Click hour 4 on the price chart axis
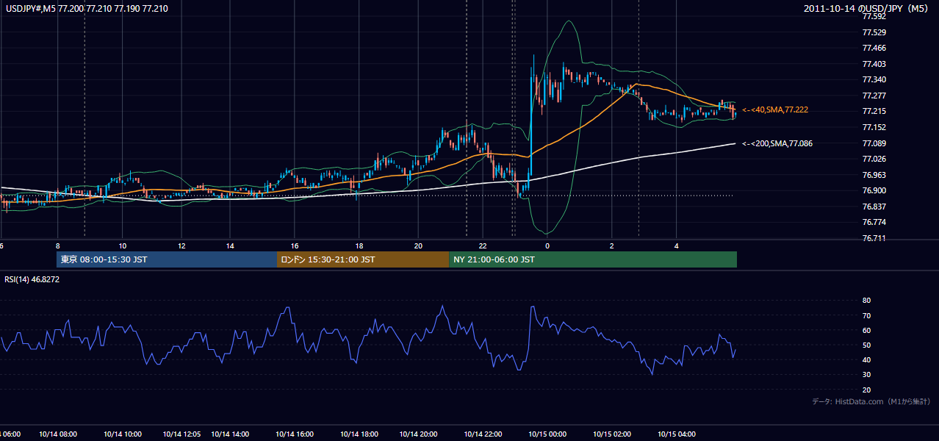The image size is (939, 441). (677, 245)
